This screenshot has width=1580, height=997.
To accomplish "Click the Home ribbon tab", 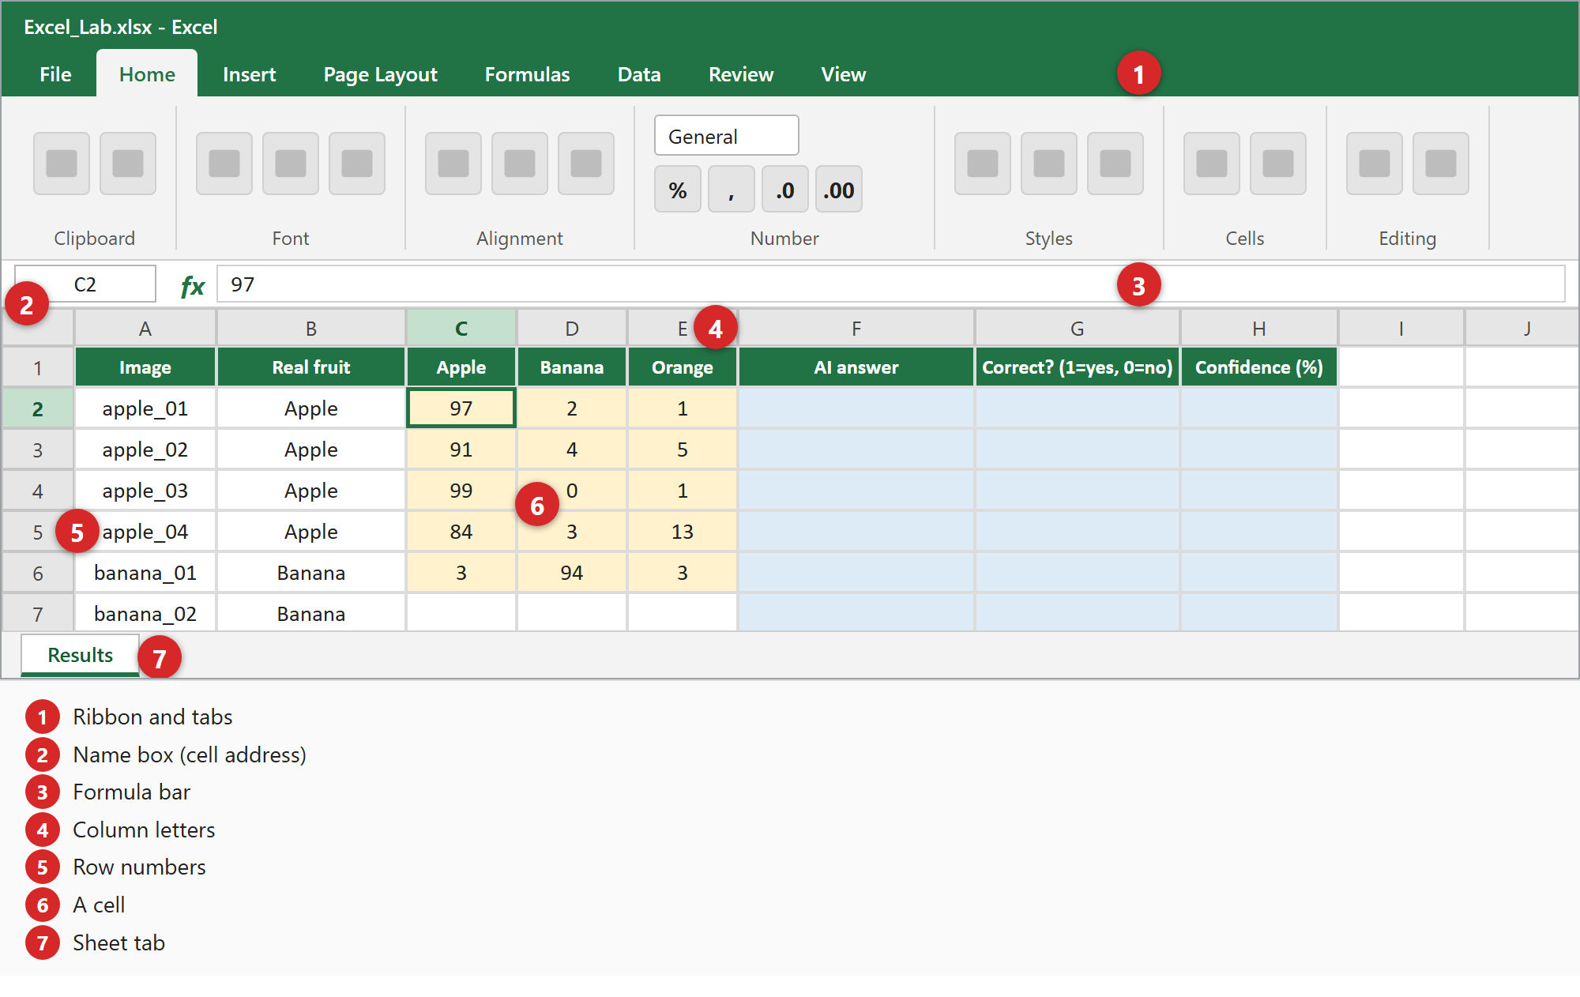I will coord(147,74).
